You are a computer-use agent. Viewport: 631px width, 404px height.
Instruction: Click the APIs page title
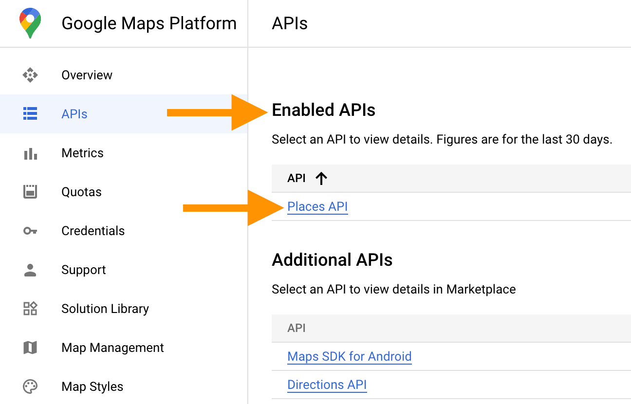click(290, 23)
